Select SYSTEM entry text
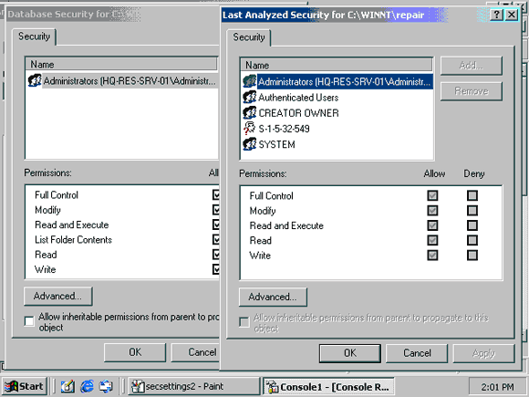Viewport: 529px width, 397px height. coord(276,144)
